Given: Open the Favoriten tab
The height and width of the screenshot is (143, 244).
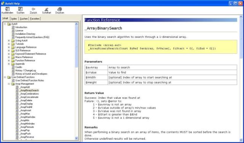Looking at the screenshot, I should 35,19.
